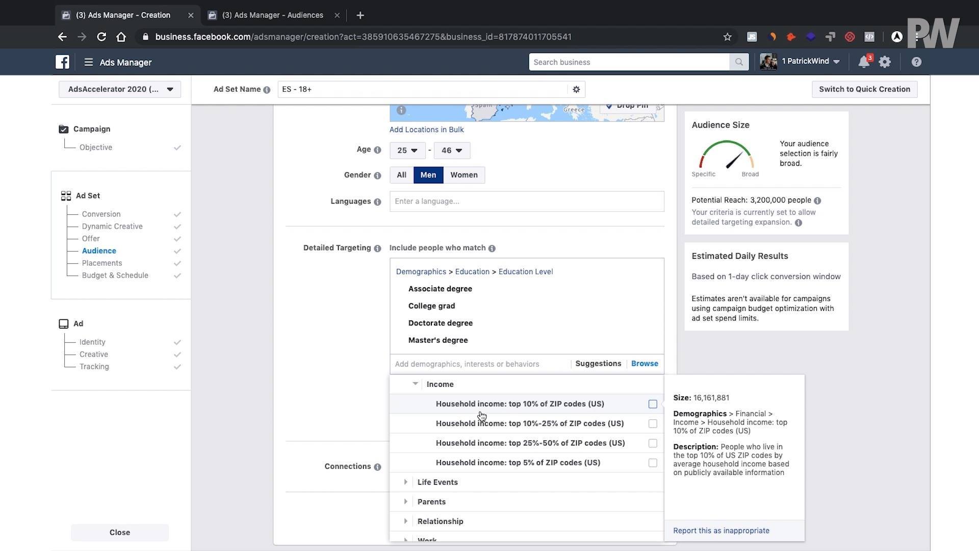Go to Placements section in sidebar
The width and height of the screenshot is (979, 551).
102,263
